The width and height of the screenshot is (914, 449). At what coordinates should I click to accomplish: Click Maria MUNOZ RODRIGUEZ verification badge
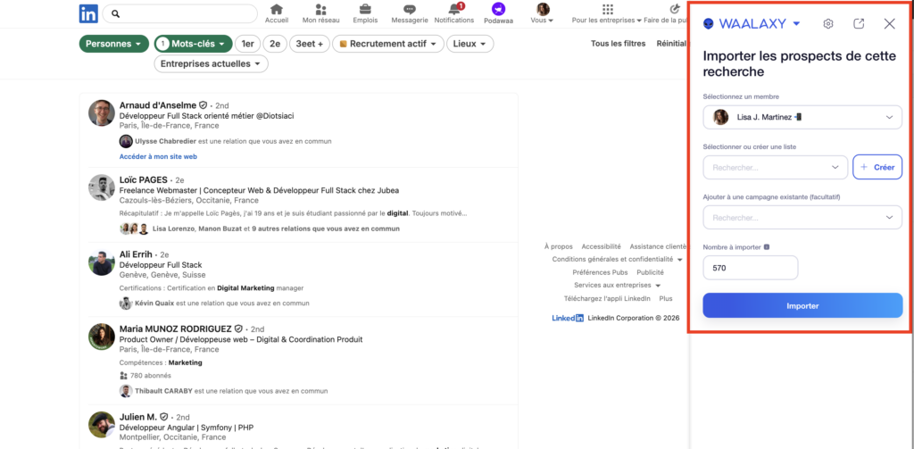[238, 328]
